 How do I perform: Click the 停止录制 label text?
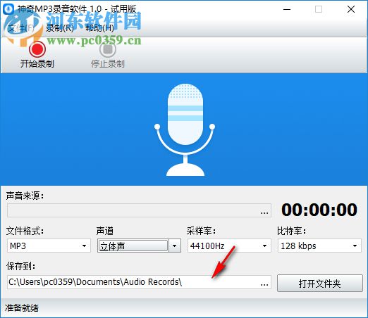click(108, 63)
